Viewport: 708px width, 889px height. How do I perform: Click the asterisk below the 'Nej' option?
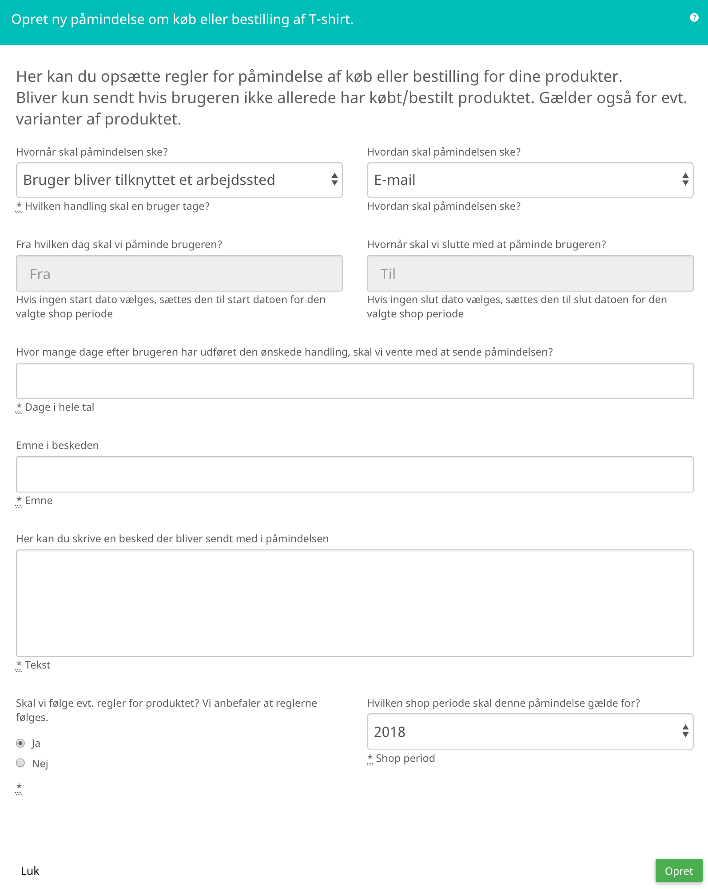tap(19, 788)
